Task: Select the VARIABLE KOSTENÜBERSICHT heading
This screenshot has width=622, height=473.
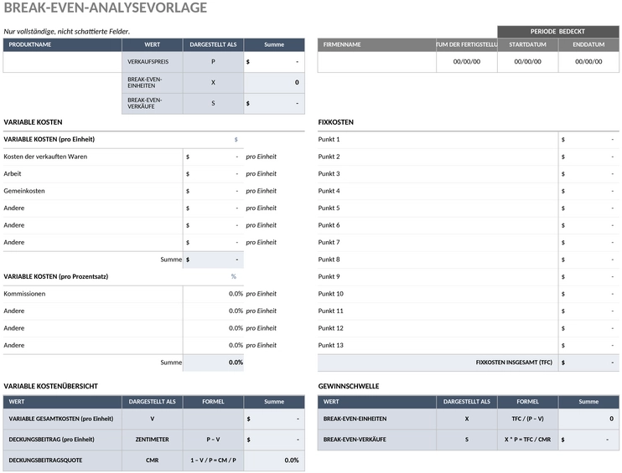Action: tap(51, 386)
